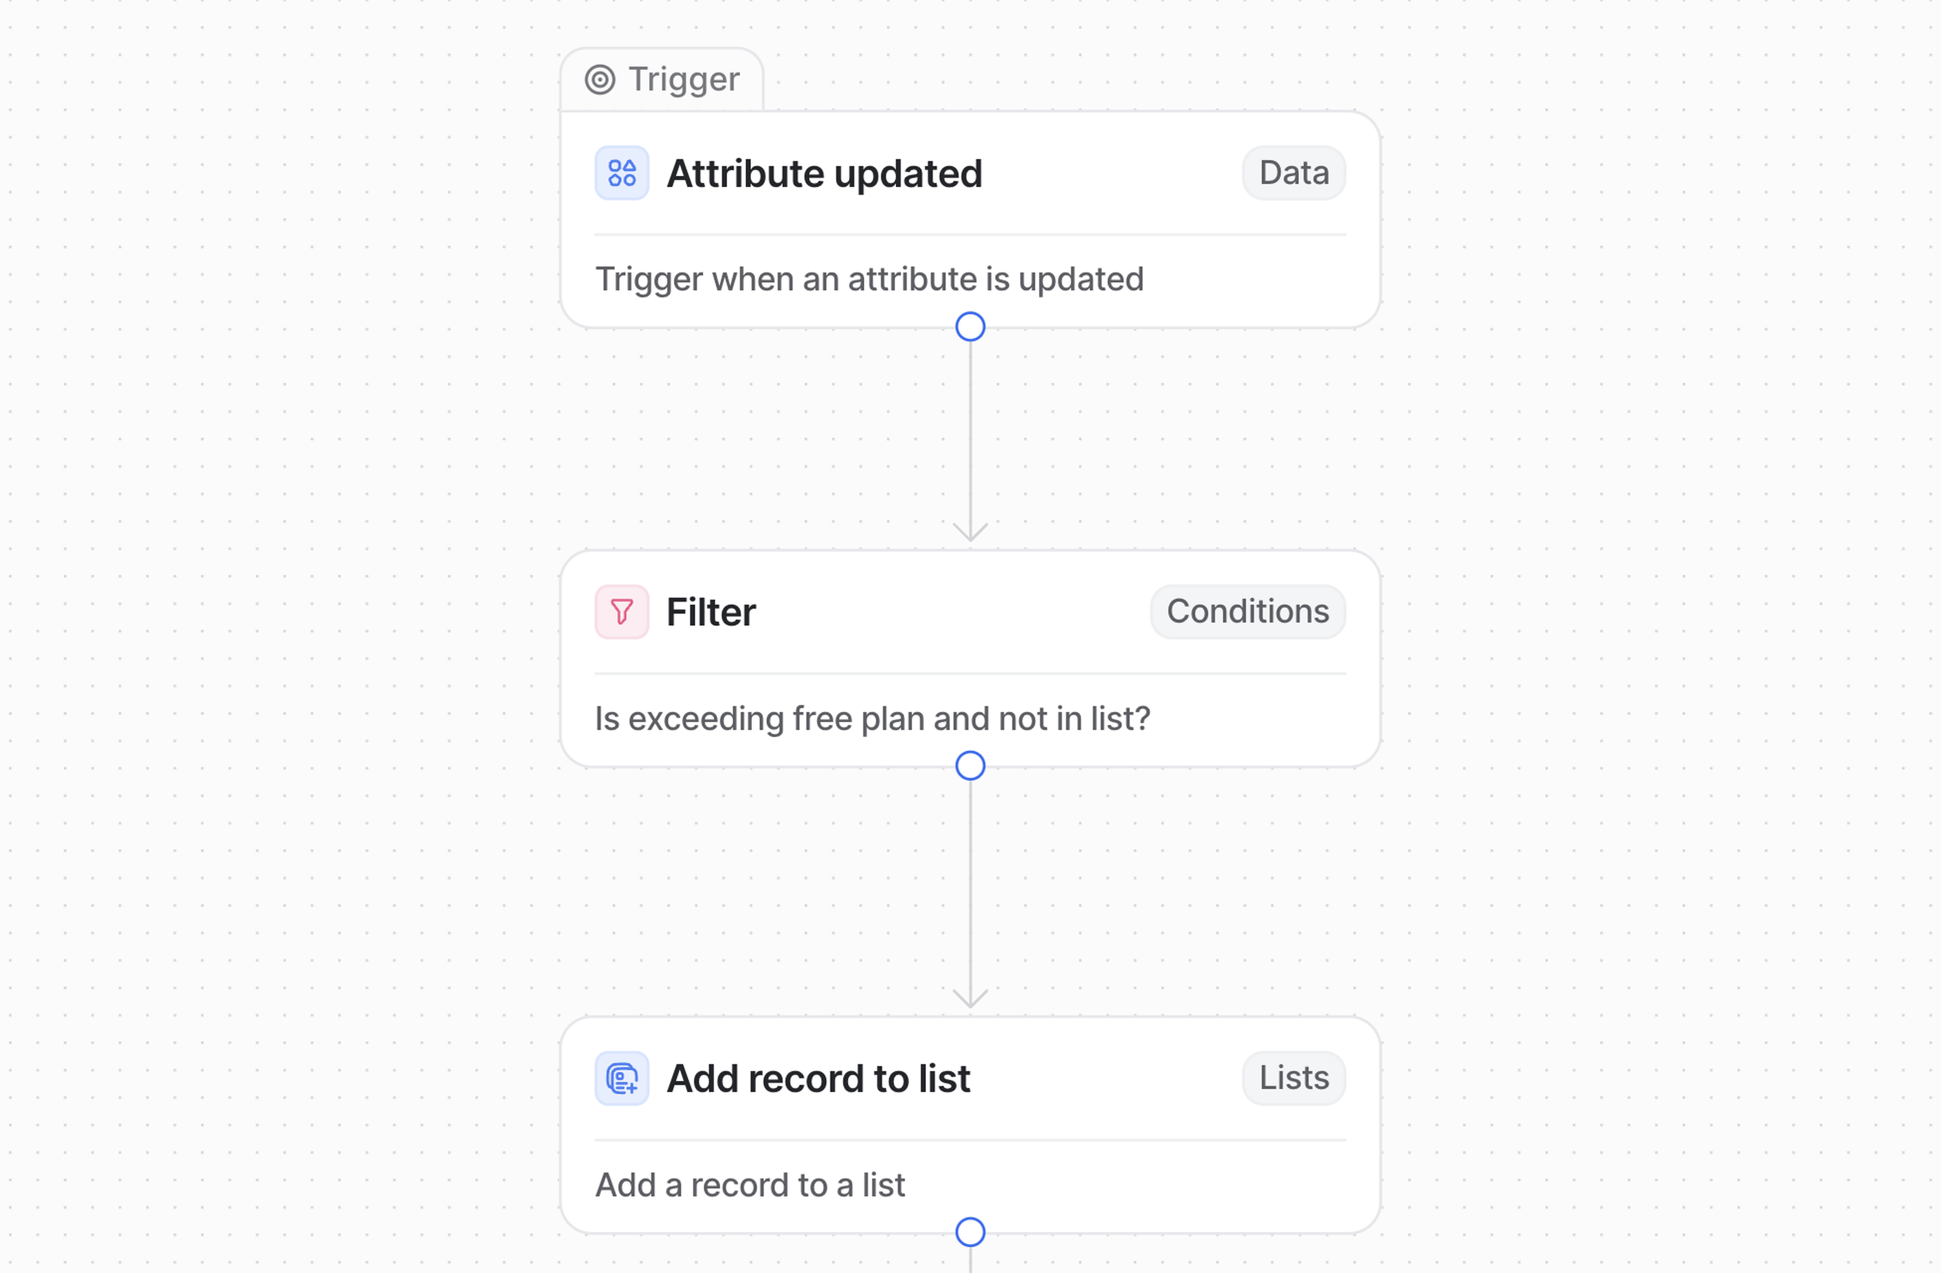
Task: Click the Trigger target icon
Action: pos(600,80)
